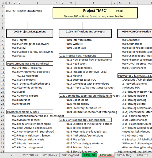This screenshot has height=158, width=152.
Task: Click the 0001 Targets cell
Action: (x=20, y=40)
